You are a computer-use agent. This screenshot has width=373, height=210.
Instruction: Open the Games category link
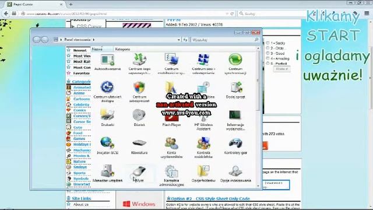79,139
